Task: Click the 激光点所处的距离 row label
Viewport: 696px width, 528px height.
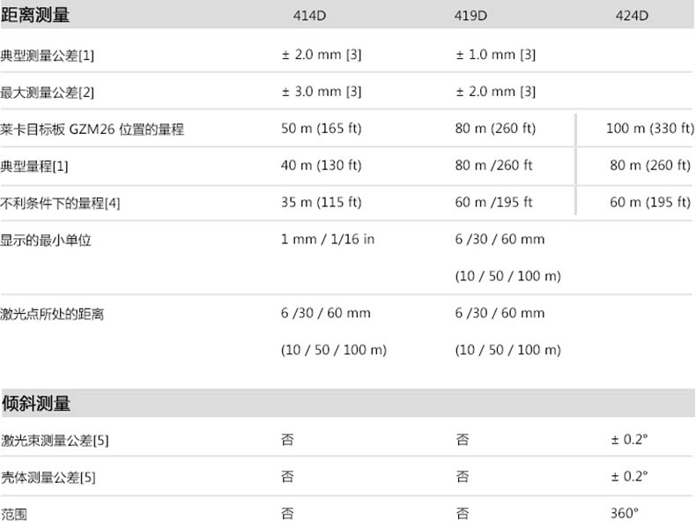Action: 52,313
